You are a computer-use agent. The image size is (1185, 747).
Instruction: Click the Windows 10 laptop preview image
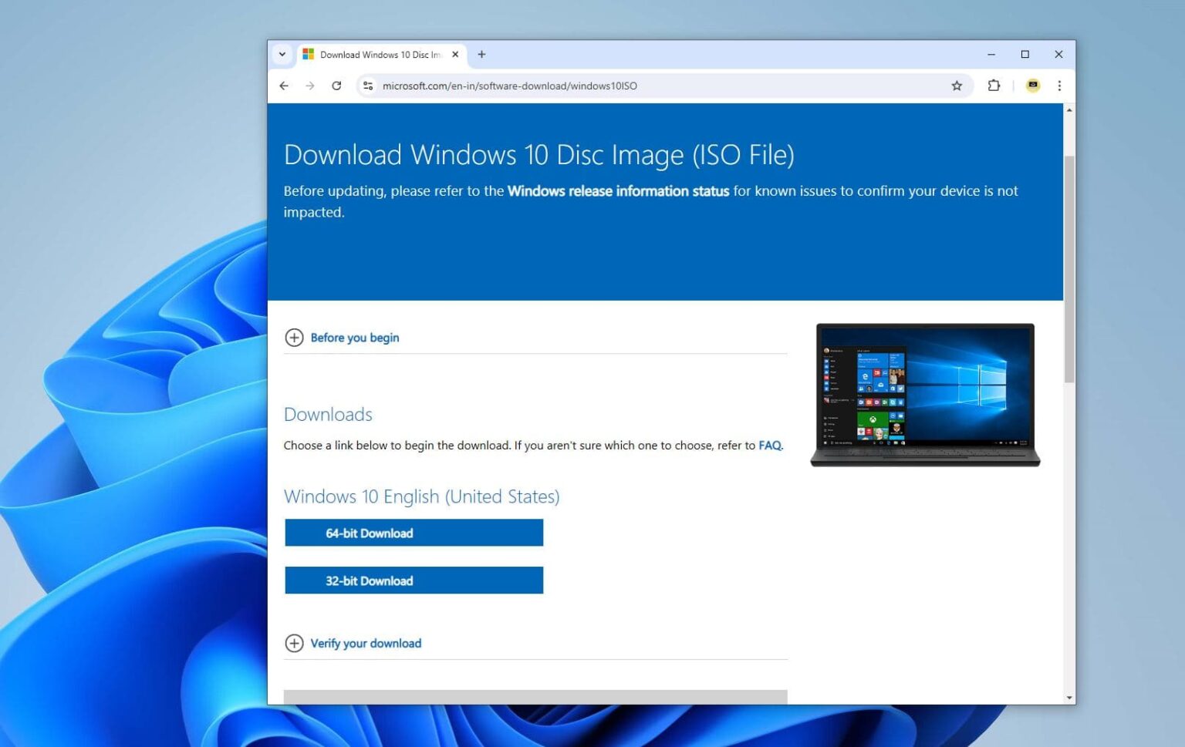tap(924, 395)
